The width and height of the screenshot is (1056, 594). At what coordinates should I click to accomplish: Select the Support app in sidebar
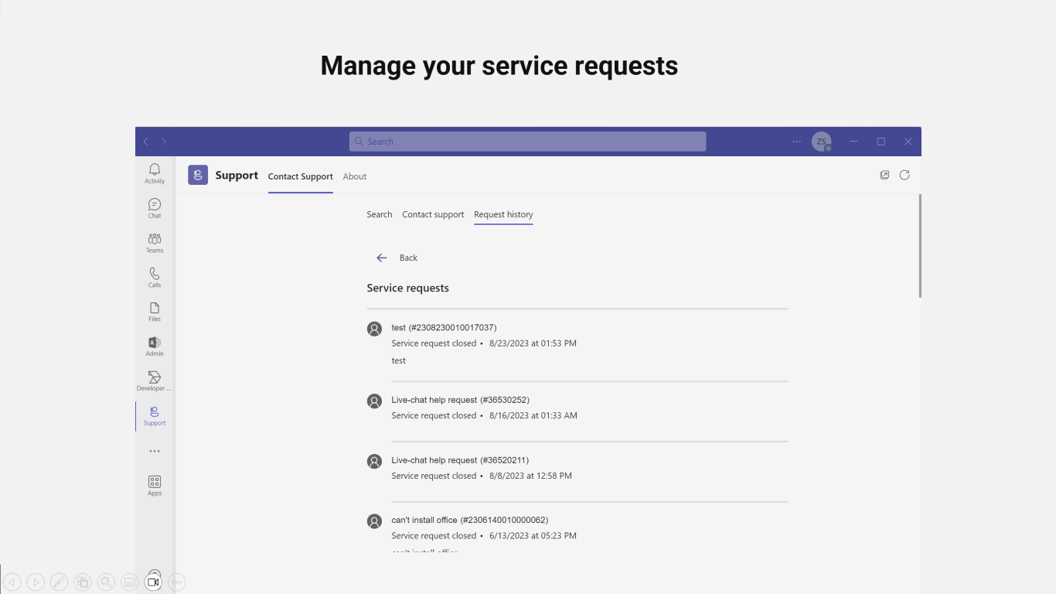155,415
